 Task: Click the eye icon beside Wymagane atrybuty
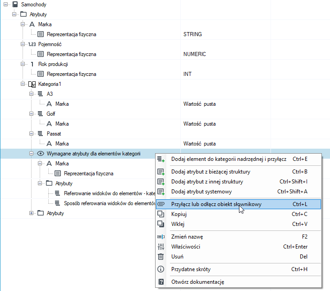(41, 154)
